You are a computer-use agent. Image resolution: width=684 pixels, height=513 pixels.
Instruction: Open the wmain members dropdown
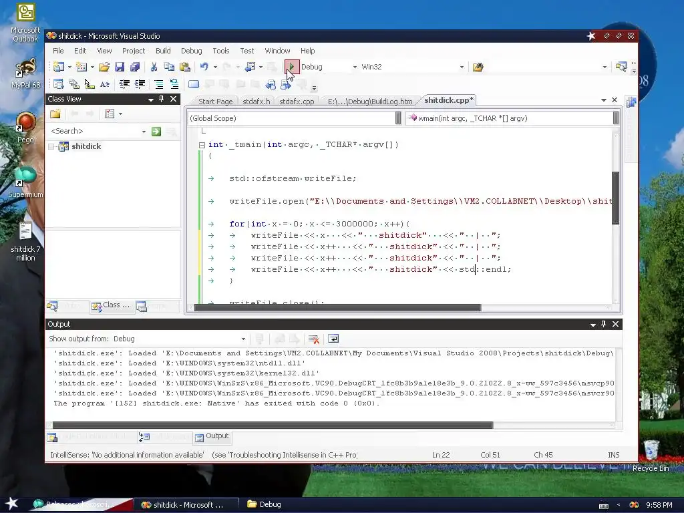[x=615, y=118]
